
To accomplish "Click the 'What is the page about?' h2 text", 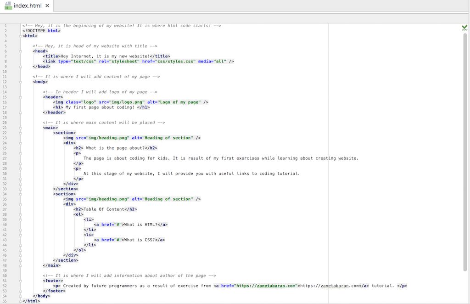I will pyautogui.click(x=115, y=148).
